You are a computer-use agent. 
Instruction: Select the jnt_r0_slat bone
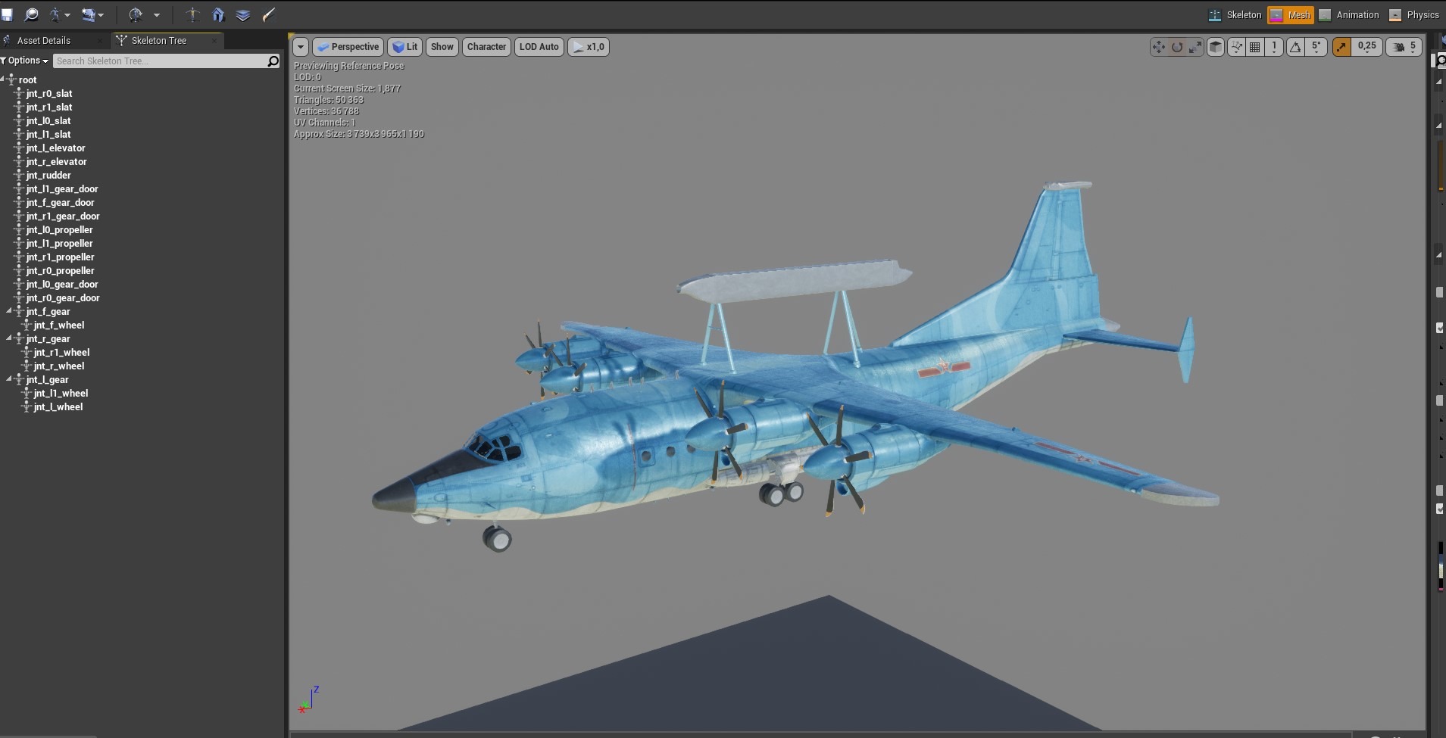(49, 94)
